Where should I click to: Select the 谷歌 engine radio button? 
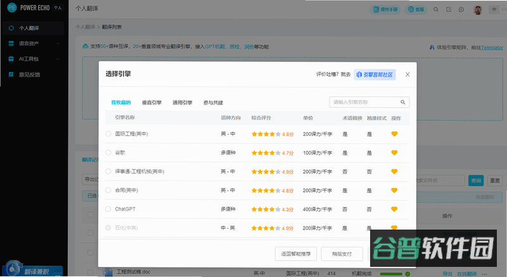pyautogui.click(x=108, y=152)
